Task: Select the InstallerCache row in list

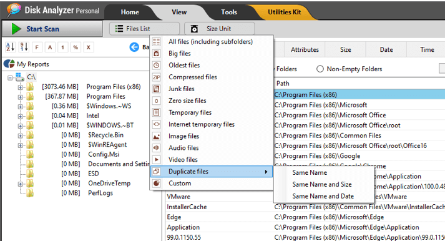Action: [305, 207]
